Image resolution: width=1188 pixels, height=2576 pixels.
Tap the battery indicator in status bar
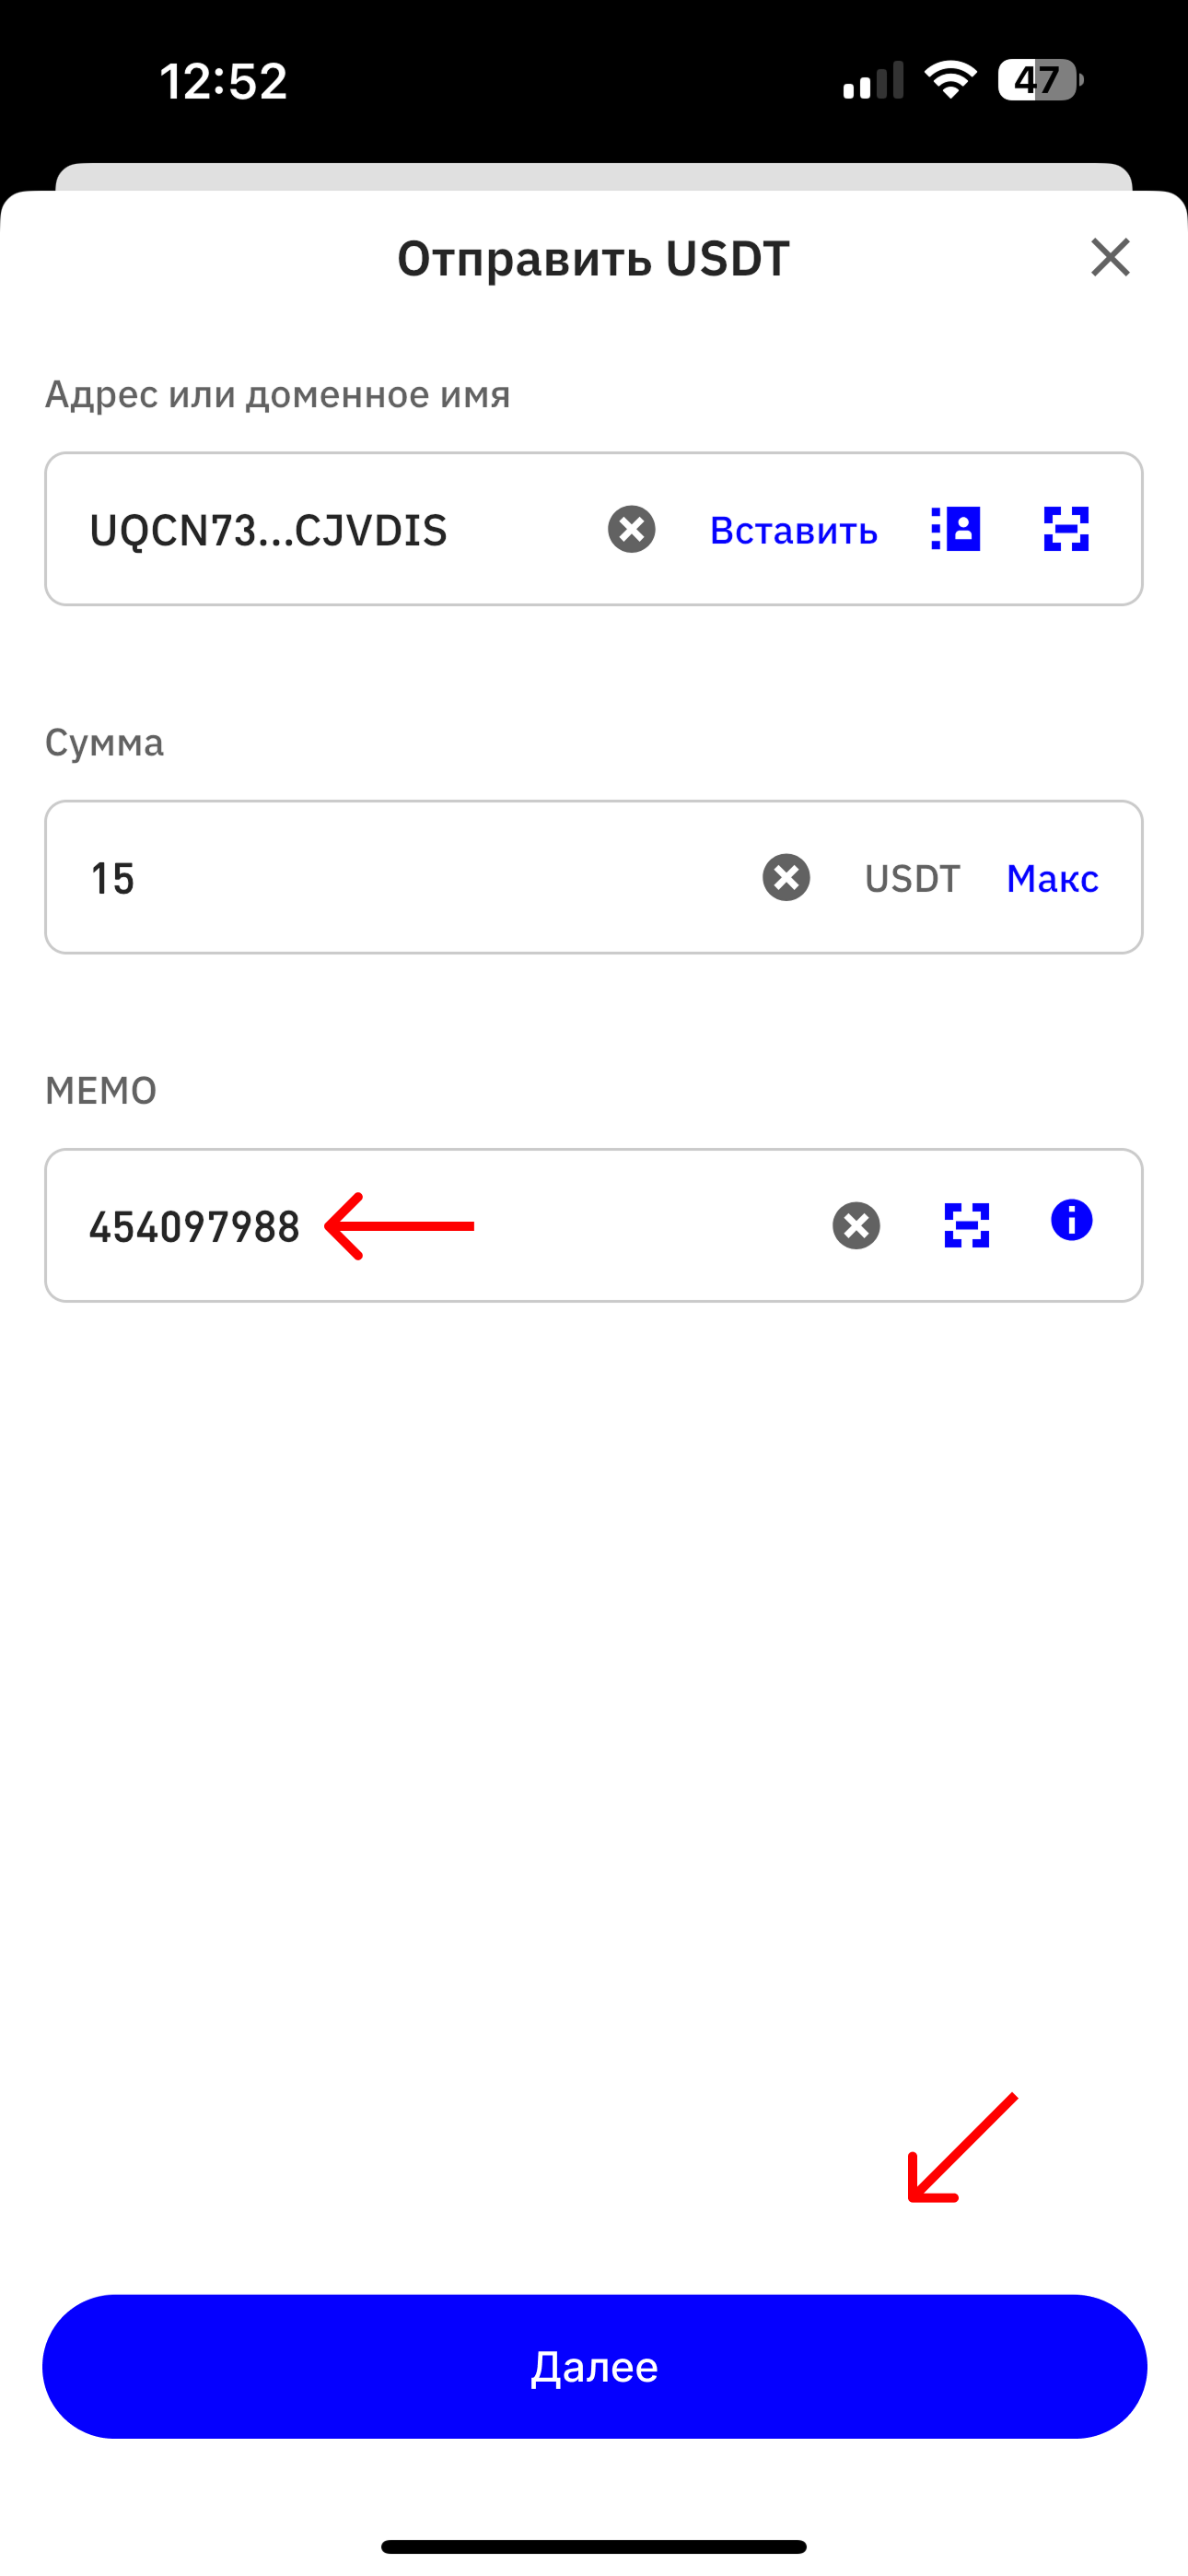(1040, 80)
